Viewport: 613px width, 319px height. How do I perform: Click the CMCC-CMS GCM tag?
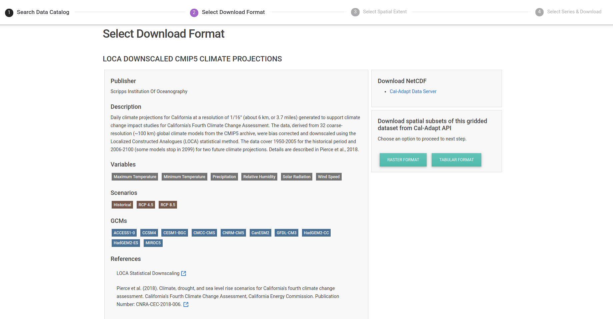204,233
